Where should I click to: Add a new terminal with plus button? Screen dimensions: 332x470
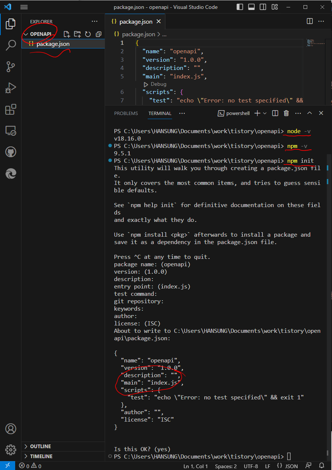(x=257, y=113)
